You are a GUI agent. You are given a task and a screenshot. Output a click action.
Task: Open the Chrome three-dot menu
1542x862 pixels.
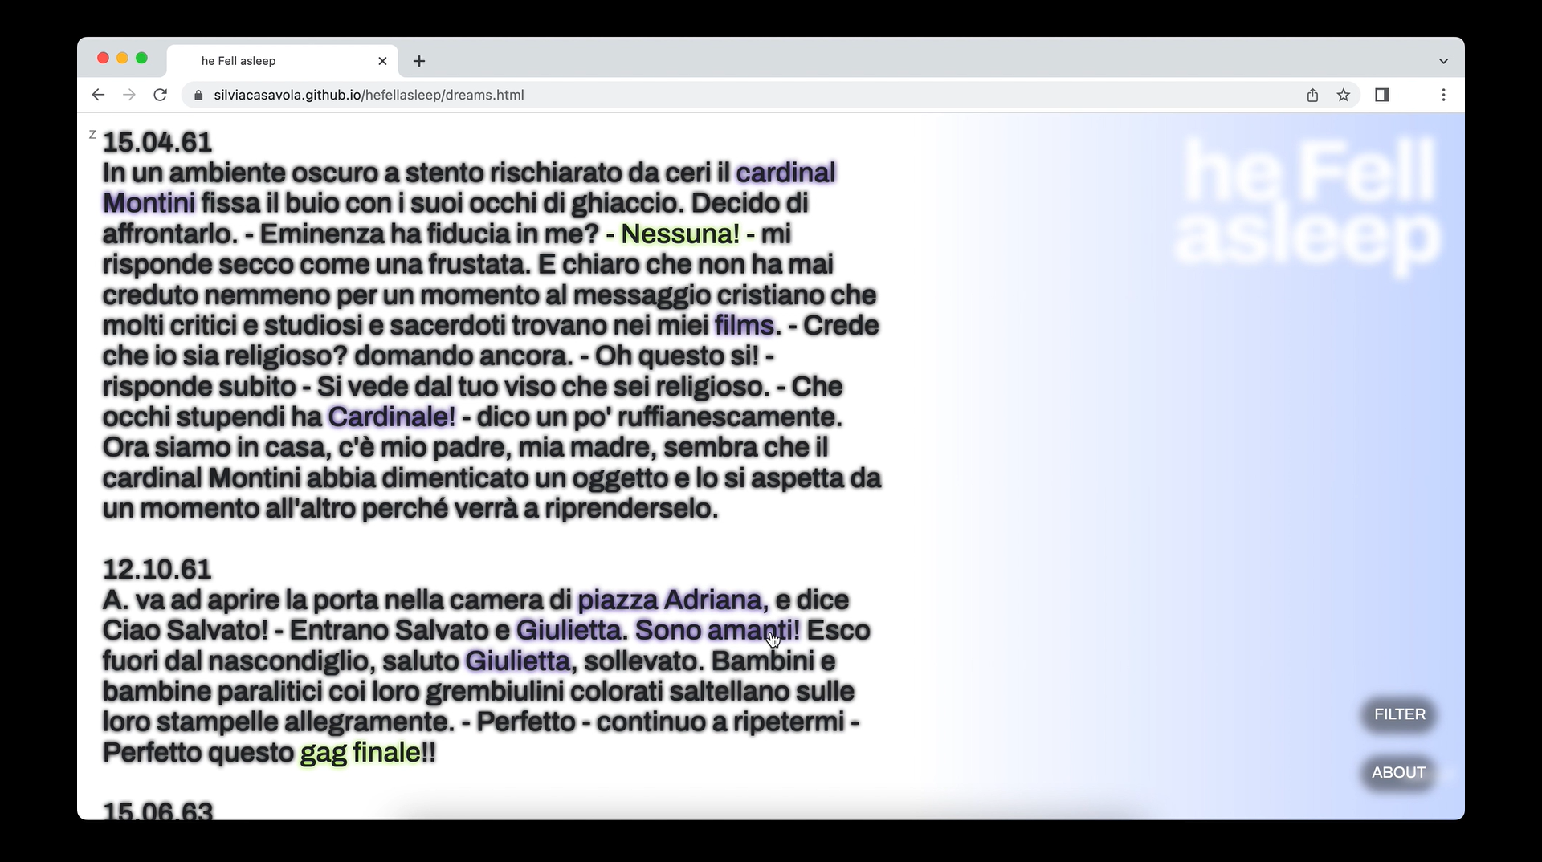[x=1443, y=95]
